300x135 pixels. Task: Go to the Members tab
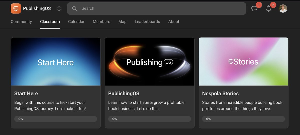[101, 22]
